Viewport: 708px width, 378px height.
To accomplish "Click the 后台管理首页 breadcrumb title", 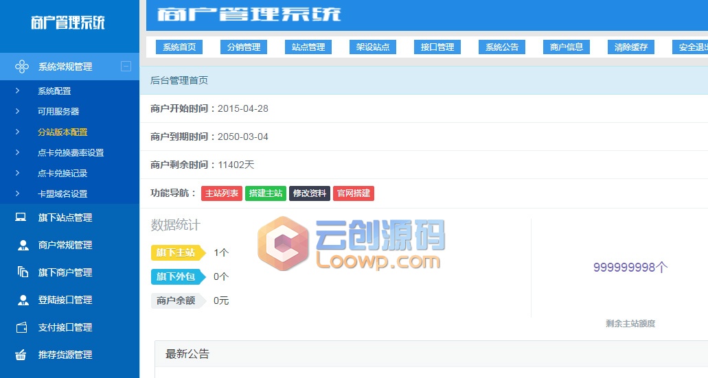I will point(179,80).
